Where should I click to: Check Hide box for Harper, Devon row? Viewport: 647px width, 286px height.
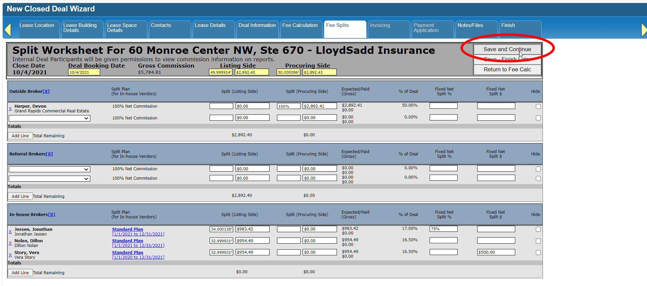(x=538, y=106)
